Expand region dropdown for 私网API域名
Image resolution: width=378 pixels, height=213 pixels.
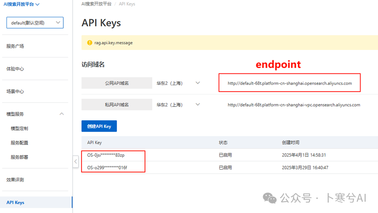coord(198,105)
